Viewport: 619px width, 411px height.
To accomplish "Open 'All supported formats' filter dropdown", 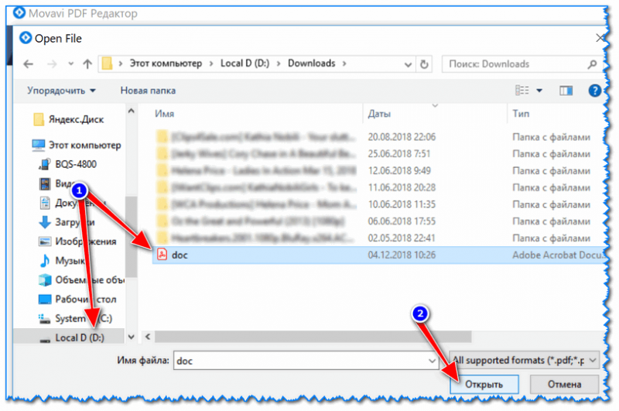I will (x=525, y=360).
